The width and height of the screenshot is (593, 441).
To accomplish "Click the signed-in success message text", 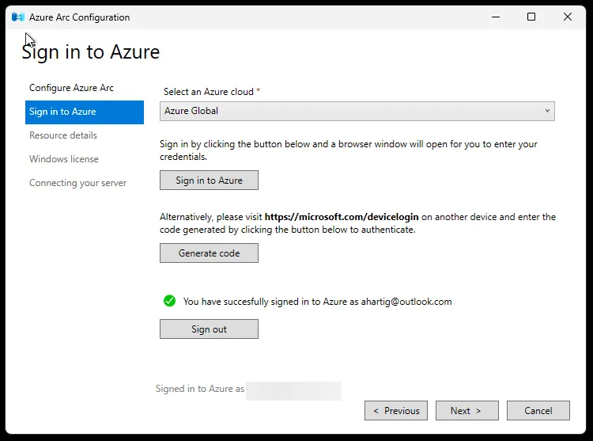I will 317,302.
